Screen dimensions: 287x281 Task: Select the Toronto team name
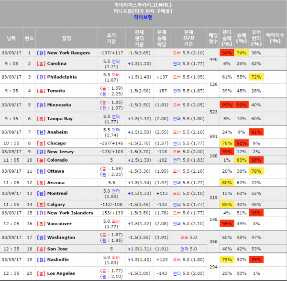point(56,91)
